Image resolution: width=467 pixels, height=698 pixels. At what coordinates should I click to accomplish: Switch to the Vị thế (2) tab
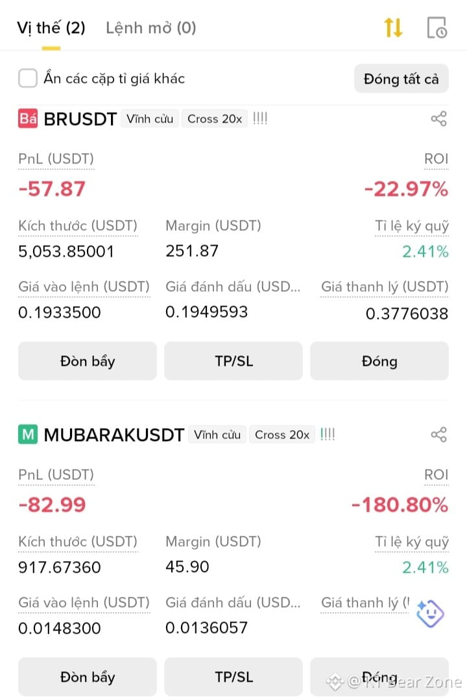click(x=51, y=28)
